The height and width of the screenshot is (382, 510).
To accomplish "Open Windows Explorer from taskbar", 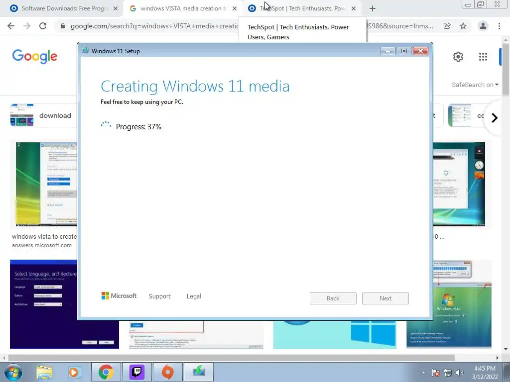I will click(x=44, y=372).
